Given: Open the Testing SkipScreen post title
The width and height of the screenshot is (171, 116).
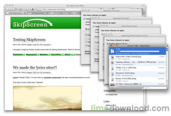Looking at the screenshot, I should tap(29, 40).
